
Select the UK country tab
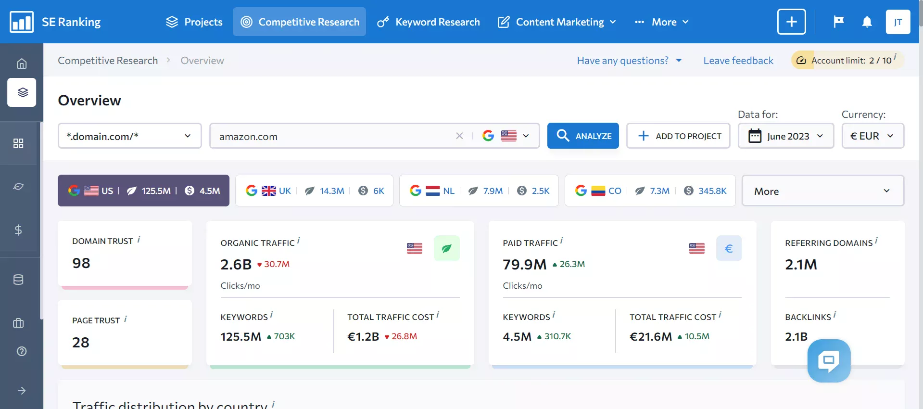[x=314, y=191]
